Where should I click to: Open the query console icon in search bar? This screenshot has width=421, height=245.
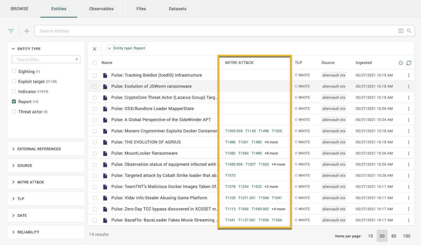coord(401,31)
